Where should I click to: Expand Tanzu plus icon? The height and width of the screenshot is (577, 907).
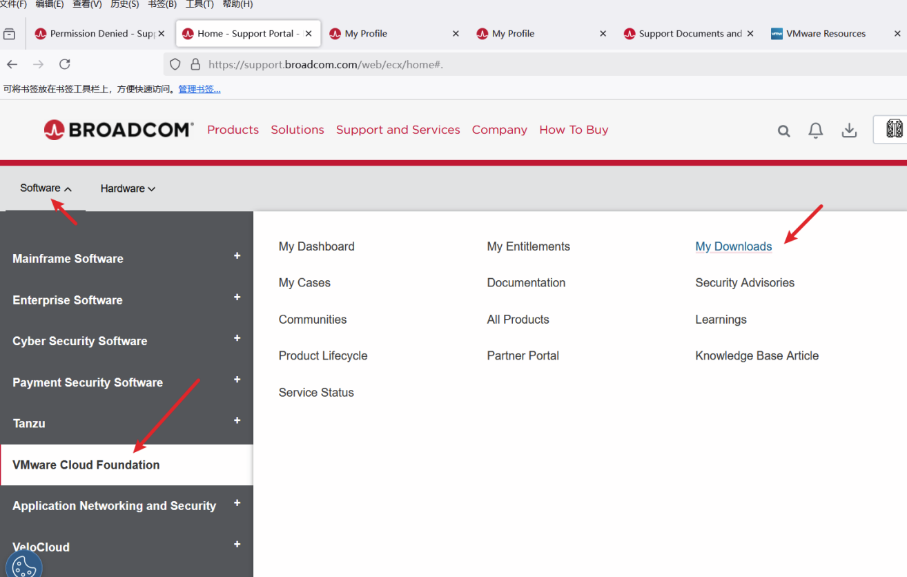pos(237,420)
